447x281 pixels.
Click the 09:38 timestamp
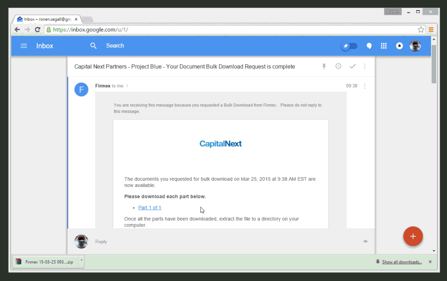pyautogui.click(x=351, y=86)
